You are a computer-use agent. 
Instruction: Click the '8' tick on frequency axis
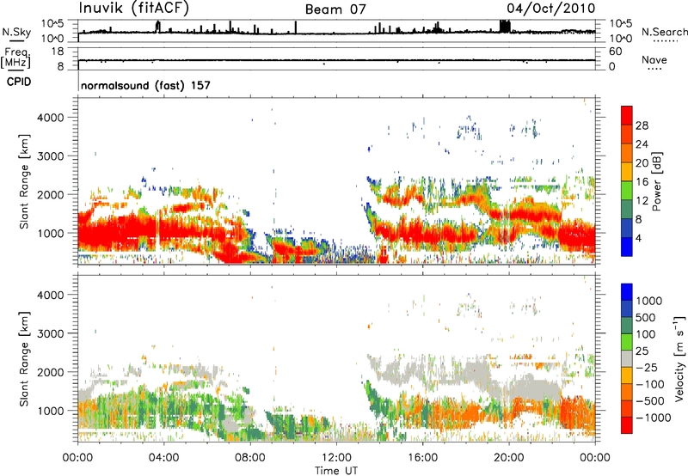coord(60,66)
